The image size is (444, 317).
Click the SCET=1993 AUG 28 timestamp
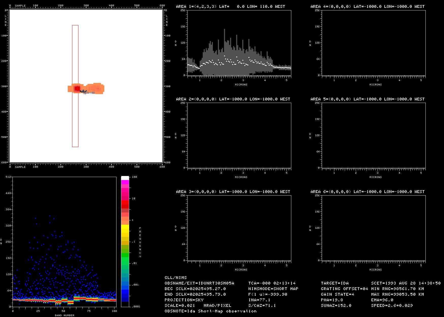406,283
